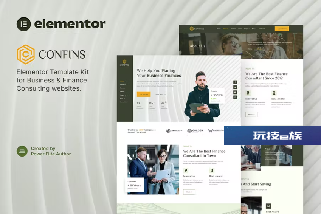Click the 'Trusted by 500+ Companies' text
Image resolution: width=321 pixels, height=214 pixels.
[x=141, y=131]
